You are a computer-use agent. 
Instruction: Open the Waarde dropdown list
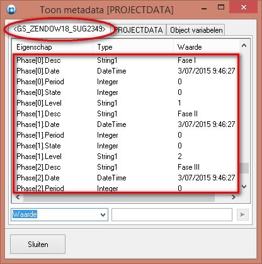[103, 215]
